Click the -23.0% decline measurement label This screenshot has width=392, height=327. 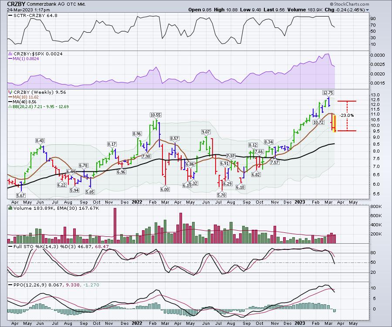[347, 116]
